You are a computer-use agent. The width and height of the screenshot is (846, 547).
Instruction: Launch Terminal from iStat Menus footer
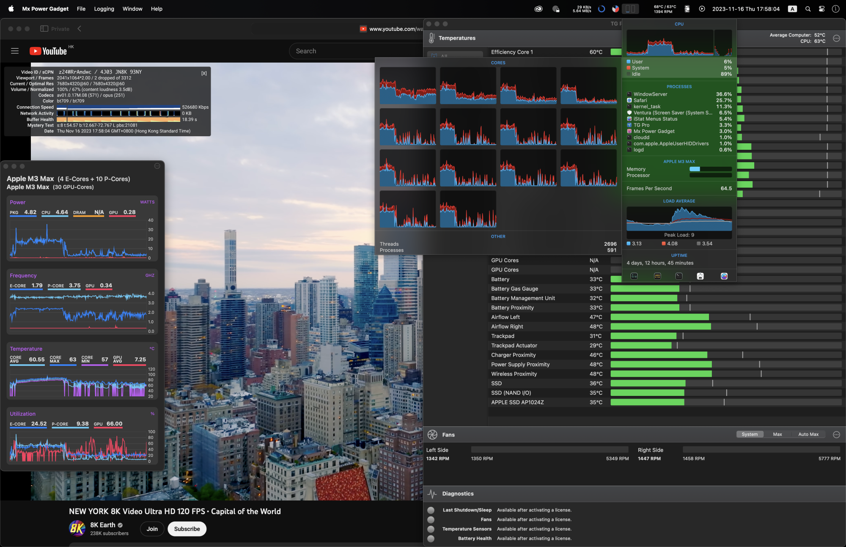coord(679,276)
